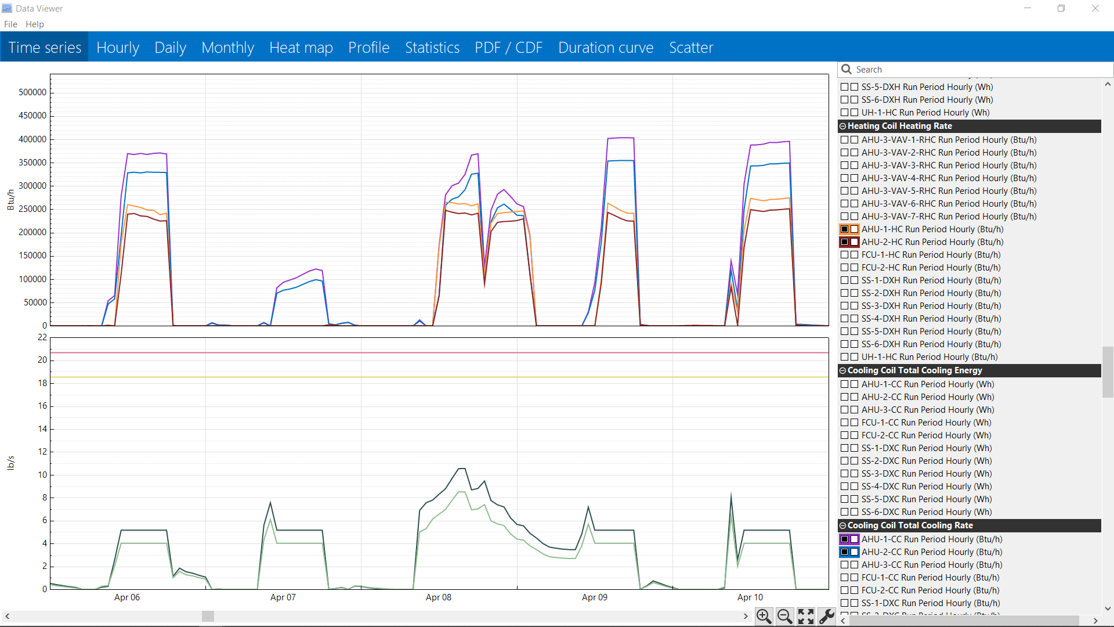Select AHU-2-CC Run Period Hourly (Wh) row
Screen dimensions: 1114x627
(x=970, y=397)
